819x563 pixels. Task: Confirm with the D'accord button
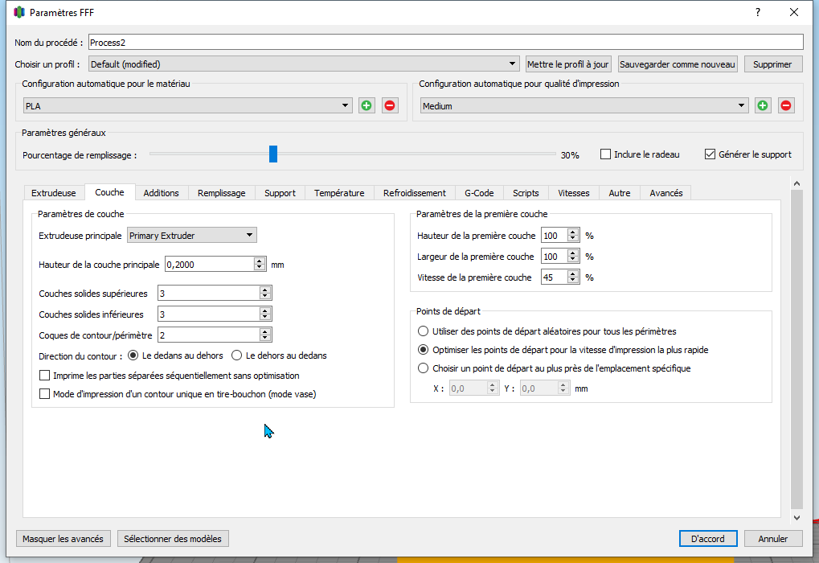click(x=708, y=538)
